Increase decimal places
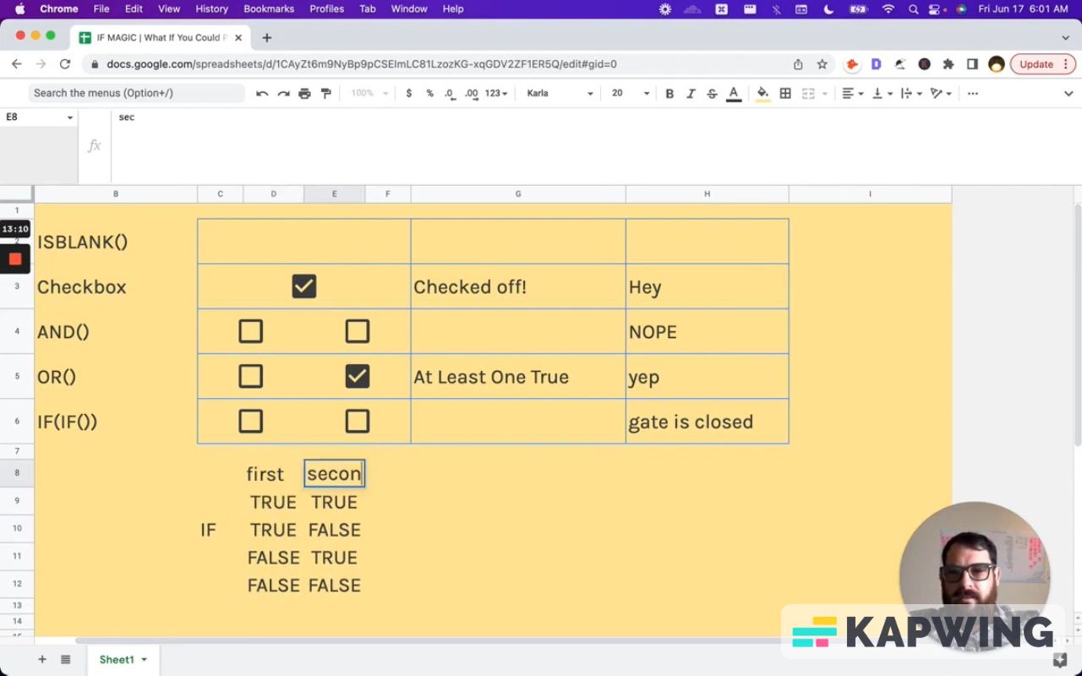This screenshot has width=1082, height=676. (x=472, y=93)
